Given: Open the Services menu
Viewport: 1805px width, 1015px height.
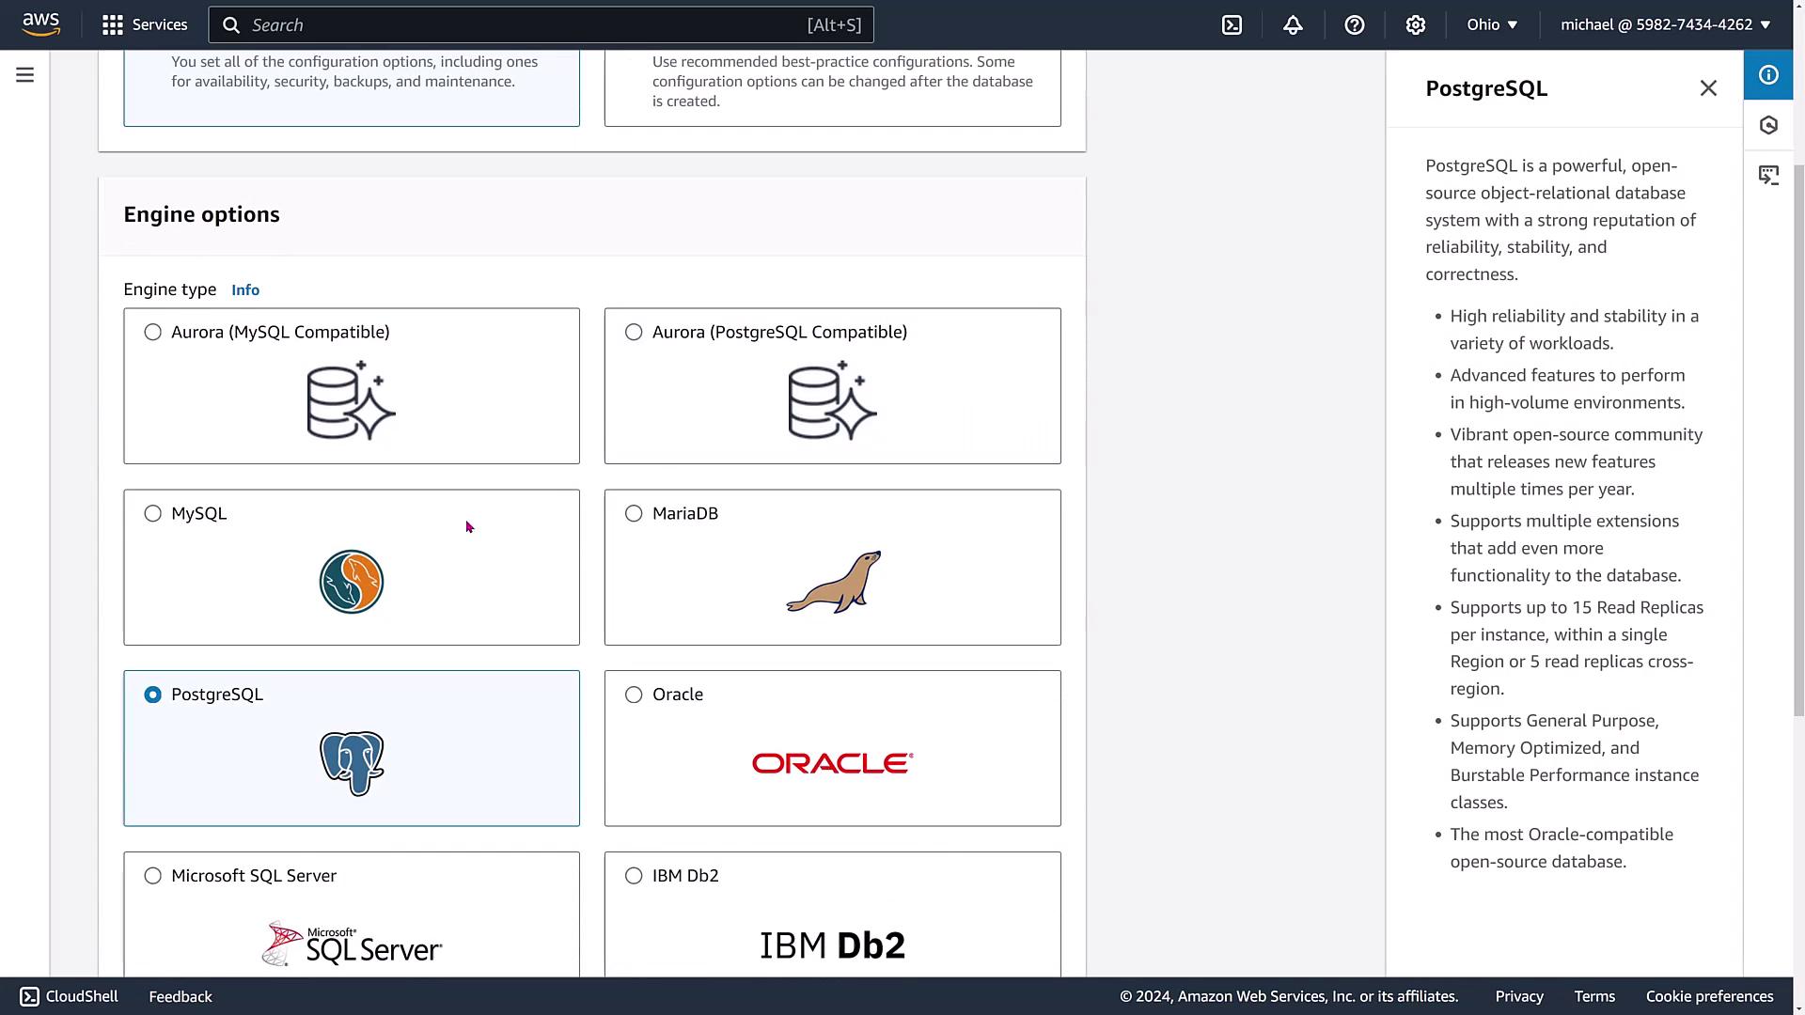Looking at the screenshot, I should click(145, 25).
